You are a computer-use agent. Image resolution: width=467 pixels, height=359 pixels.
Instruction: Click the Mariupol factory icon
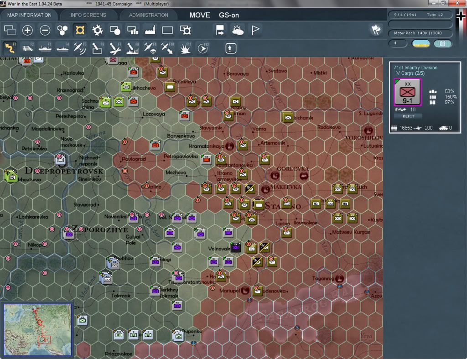tap(245, 290)
